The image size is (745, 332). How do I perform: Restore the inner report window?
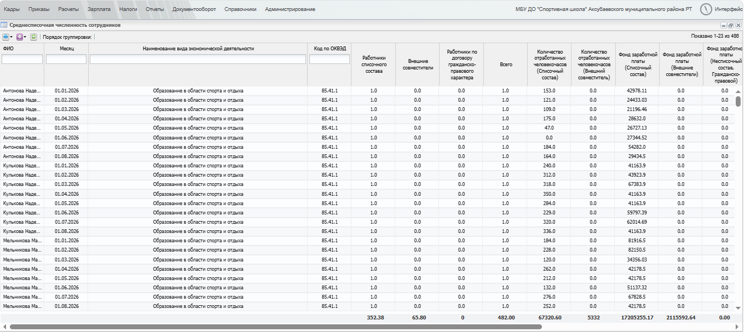(731, 25)
